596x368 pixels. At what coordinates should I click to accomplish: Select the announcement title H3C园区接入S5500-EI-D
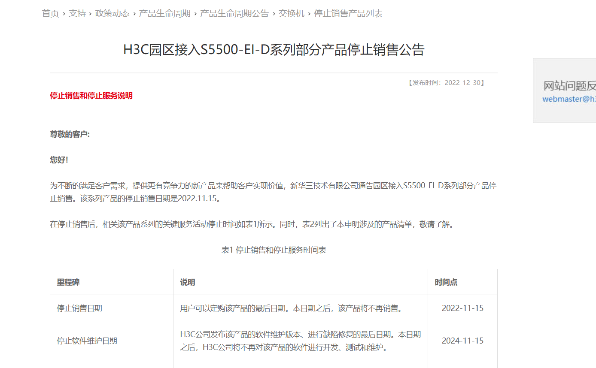274,50
